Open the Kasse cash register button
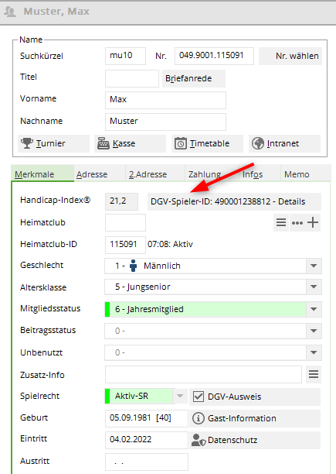Image resolution: width=336 pixels, height=474 pixels. click(x=131, y=143)
